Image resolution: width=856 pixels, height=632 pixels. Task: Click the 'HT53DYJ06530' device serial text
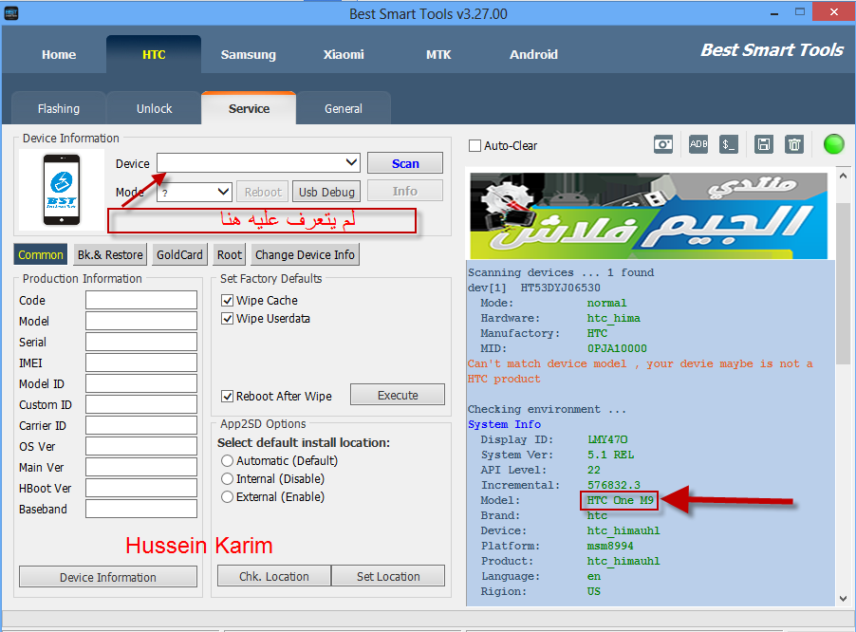[x=560, y=288]
